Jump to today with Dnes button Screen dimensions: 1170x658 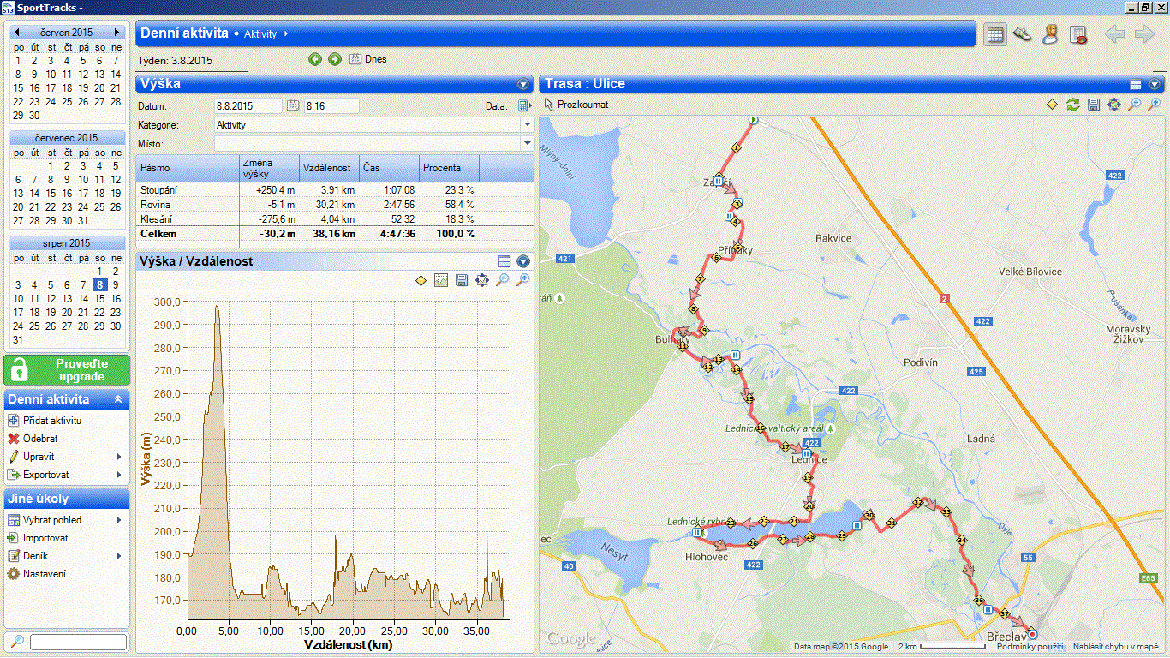(367, 59)
